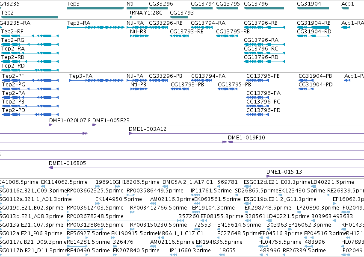
Task: Open transcript CG13794-RA
Action: tap(202, 27)
